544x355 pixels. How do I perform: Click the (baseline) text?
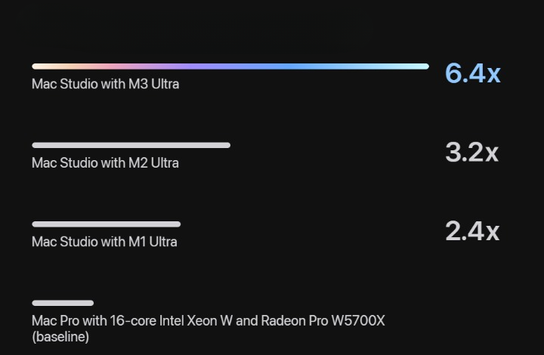60,337
